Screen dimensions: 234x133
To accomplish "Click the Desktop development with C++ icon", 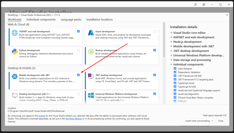I will (14, 95).
